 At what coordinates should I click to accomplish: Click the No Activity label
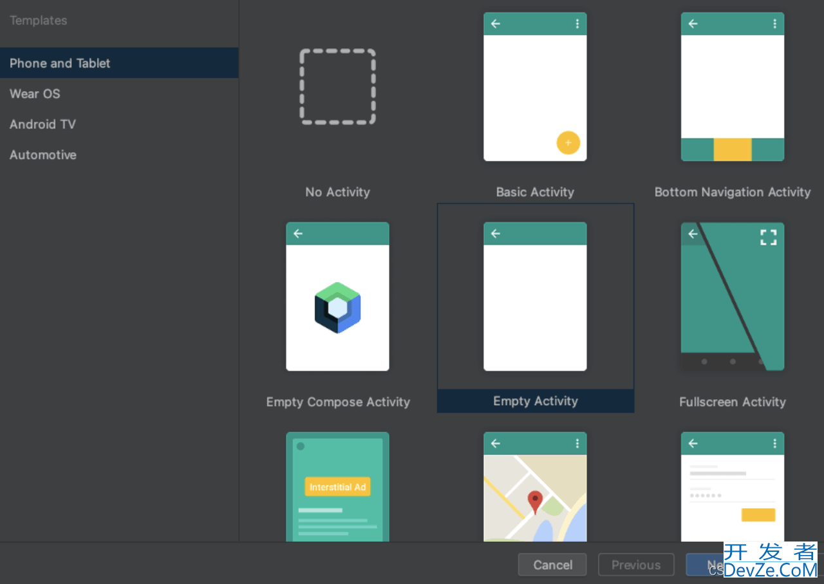(337, 192)
